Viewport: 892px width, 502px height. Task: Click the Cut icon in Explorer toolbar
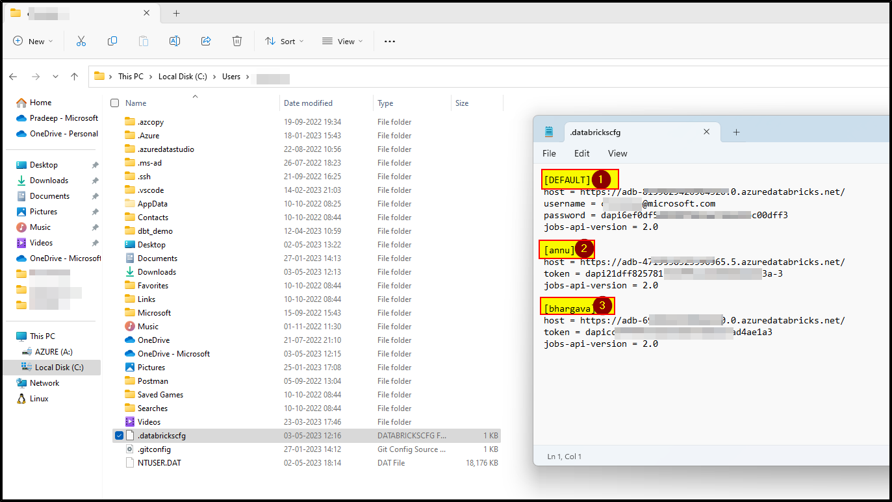click(81, 41)
